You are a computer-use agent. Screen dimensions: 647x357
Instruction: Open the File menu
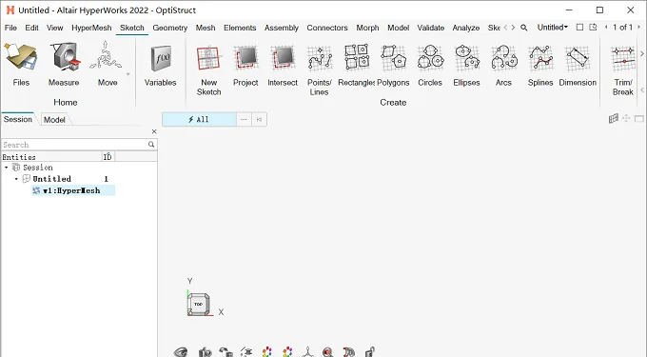tap(10, 28)
